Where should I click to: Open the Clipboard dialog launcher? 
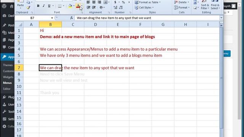[32, 13]
